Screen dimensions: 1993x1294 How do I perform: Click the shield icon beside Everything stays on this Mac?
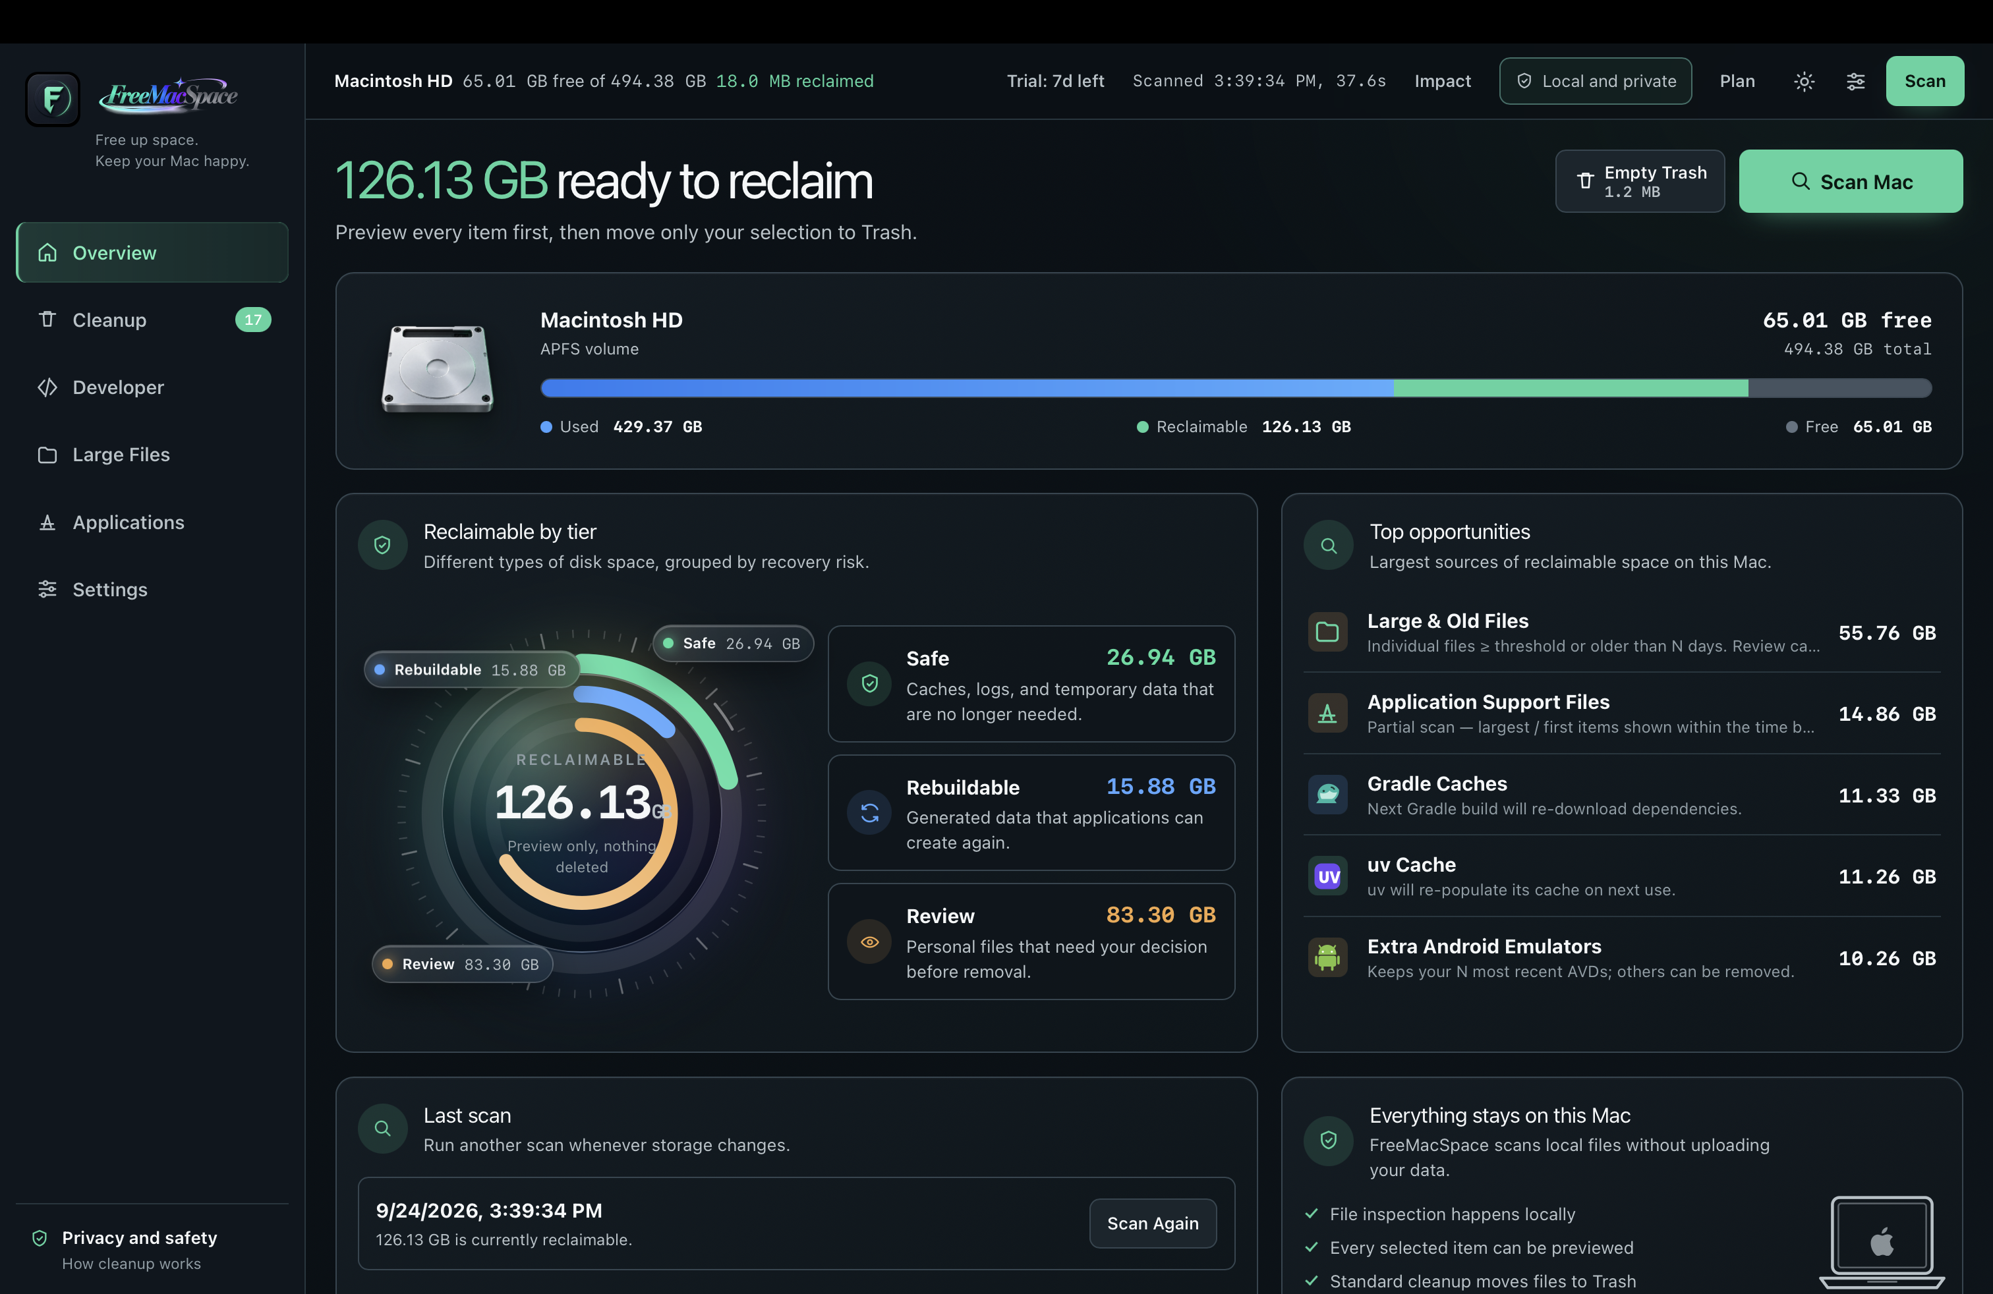pos(1328,1140)
